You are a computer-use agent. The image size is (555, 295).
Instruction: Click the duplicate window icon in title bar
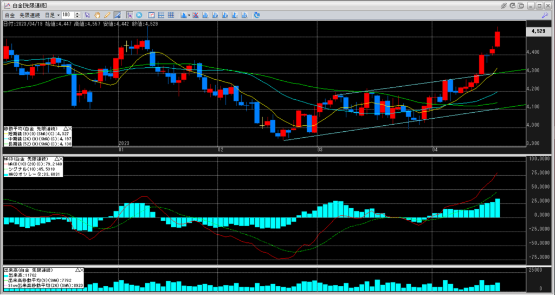pos(521,5)
